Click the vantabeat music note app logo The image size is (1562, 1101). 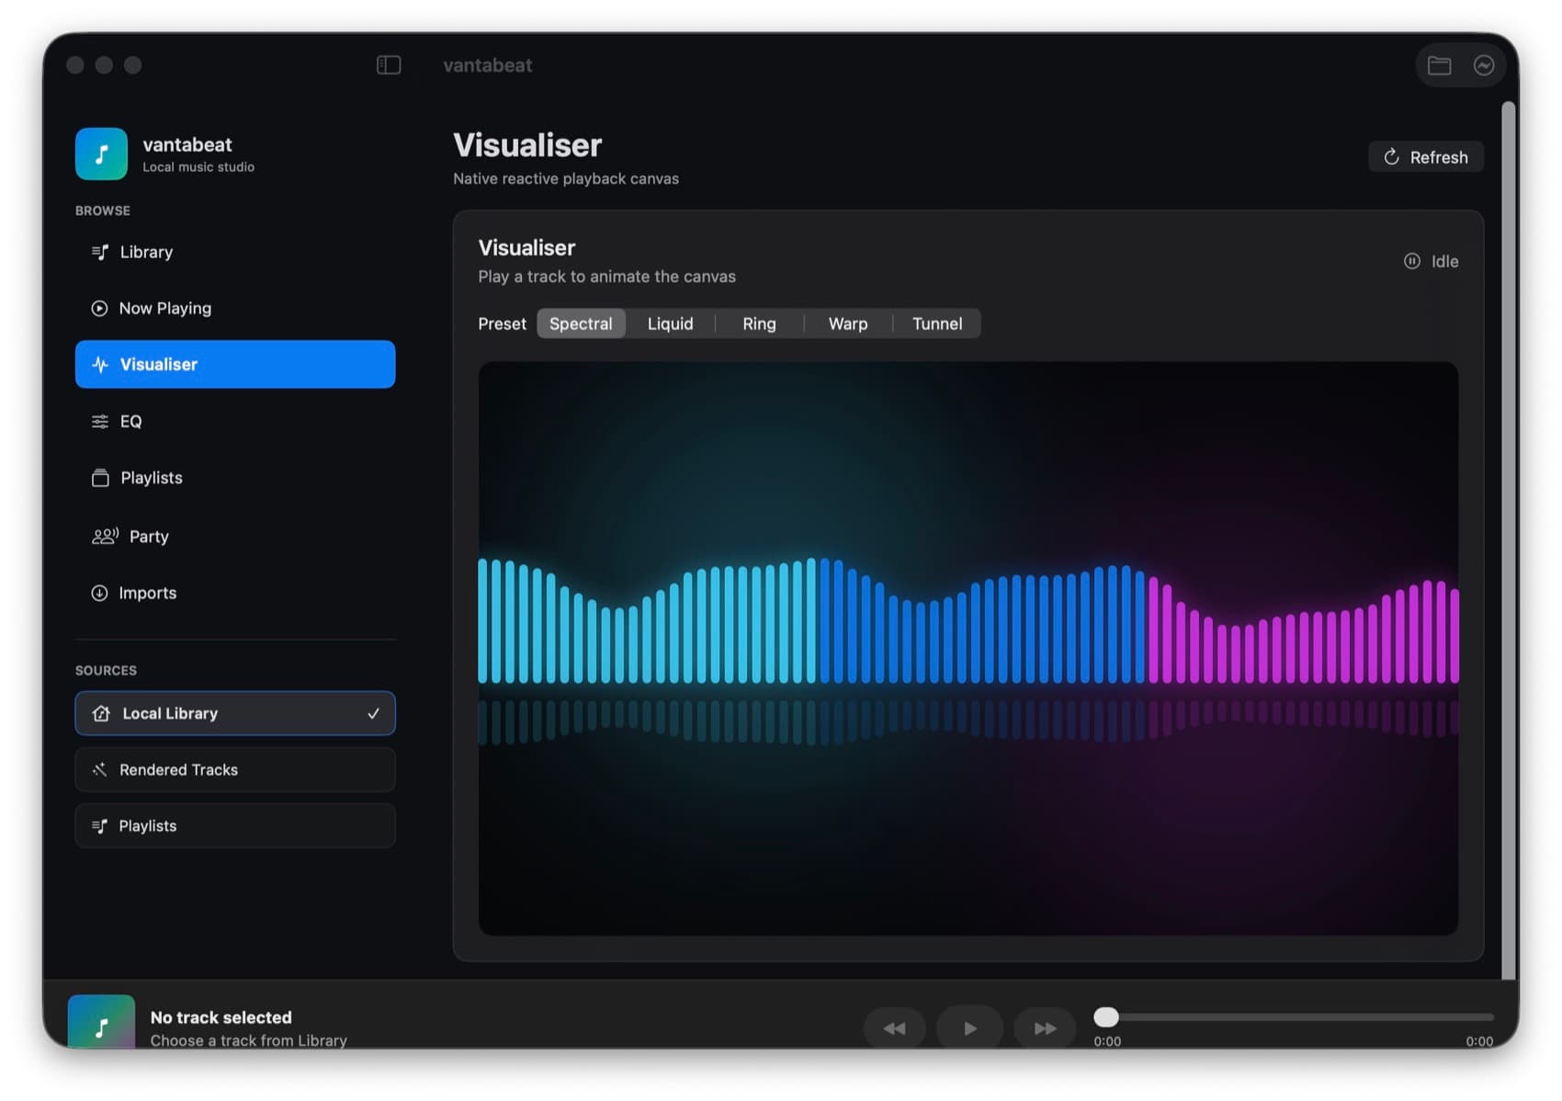[x=101, y=153]
